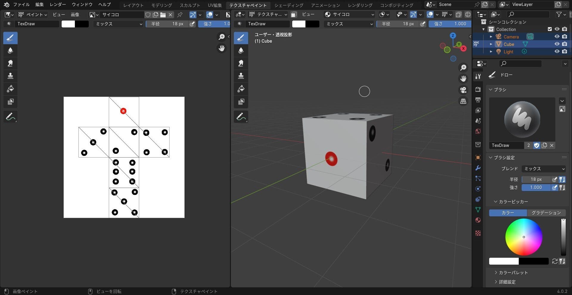This screenshot has height=295, width=572.
Task: Select the Fill tool in image editor toolbar
Action: pos(10,89)
